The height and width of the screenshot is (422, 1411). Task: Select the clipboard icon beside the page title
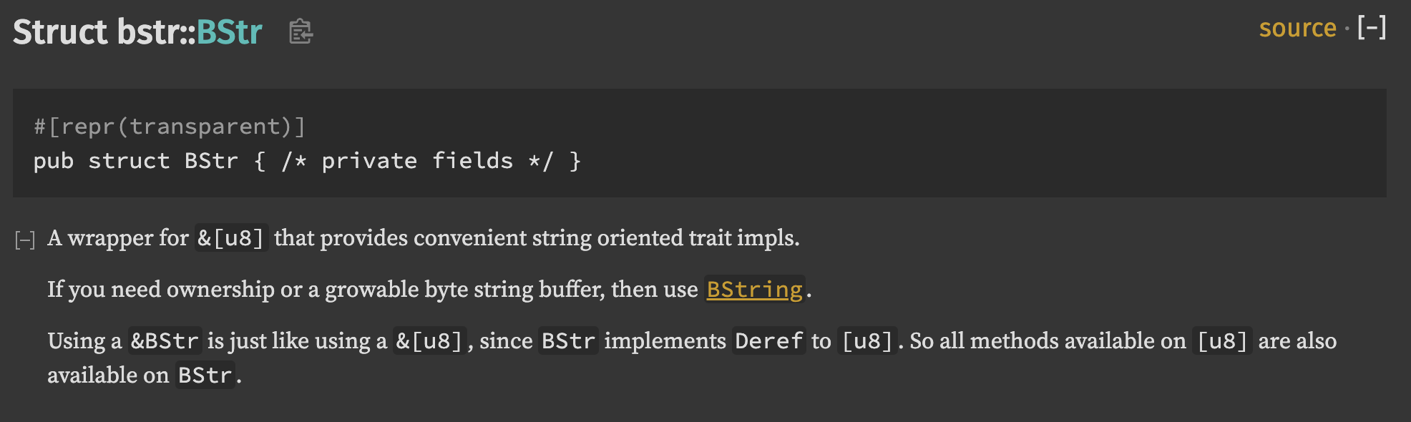(301, 32)
